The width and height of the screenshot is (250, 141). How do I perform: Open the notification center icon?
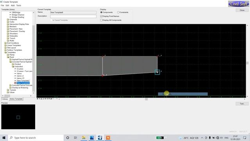(x=245, y=137)
